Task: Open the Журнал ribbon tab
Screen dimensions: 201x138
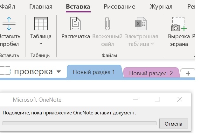Action: pyautogui.click(x=161, y=7)
